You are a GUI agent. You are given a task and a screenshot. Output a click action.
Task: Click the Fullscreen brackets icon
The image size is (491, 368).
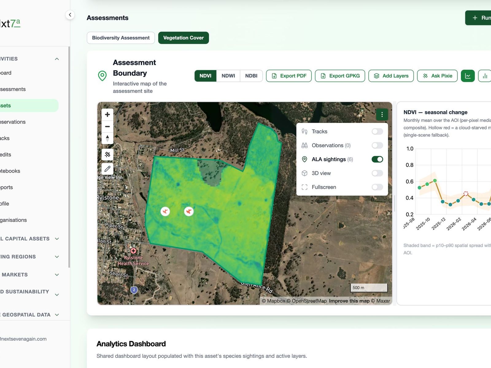304,187
